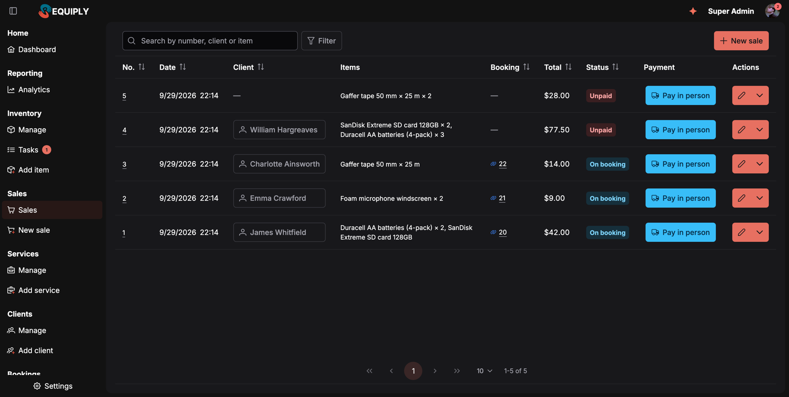Viewport: 789px width, 397px height.
Task: Expand actions dropdown for William Hargreaves sale
Action: pyautogui.click(x=760, y=130)
